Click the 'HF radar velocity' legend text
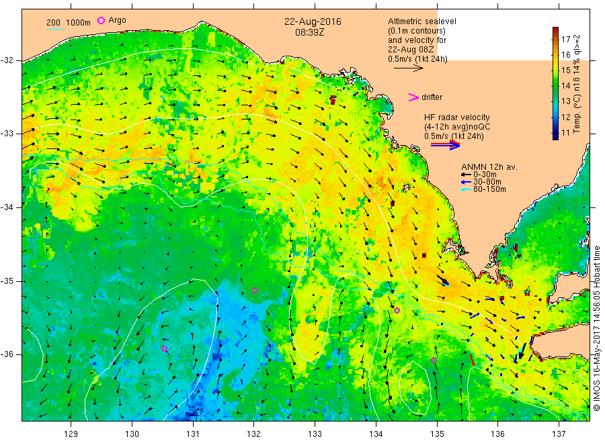605x443 pixels. click(x=457, y=117)
